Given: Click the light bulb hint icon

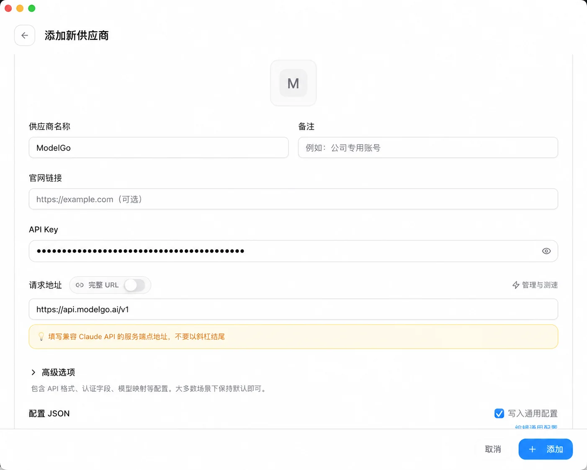Looking at the screenshot, I should (x=41, y=336).
